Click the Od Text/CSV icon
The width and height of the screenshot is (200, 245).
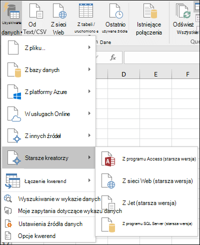(x=36, y=11)
